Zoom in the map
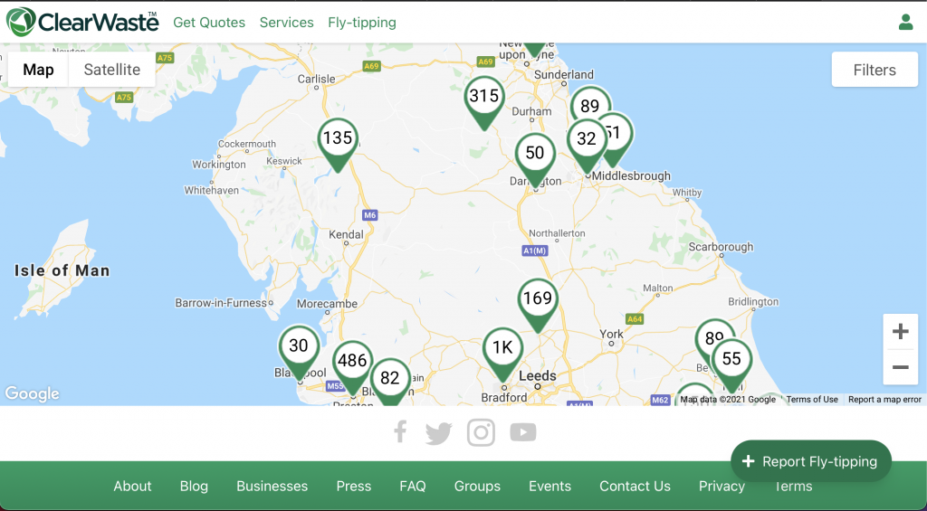Screen dimensions: 927x511 click(901, 331)
